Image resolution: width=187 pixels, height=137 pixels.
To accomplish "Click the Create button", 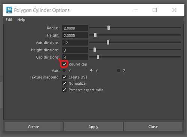I will coord(34,127).
